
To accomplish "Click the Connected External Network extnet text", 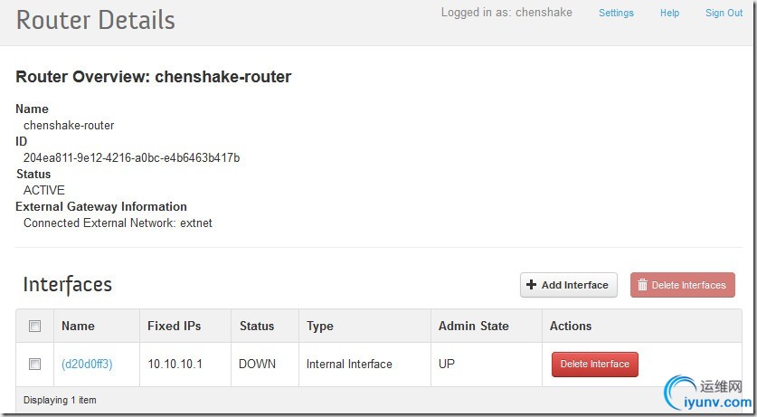I will (x=118, y=223).
